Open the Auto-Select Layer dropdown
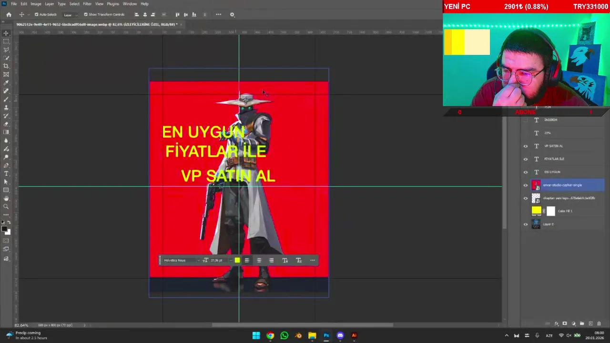610x343 pixels. (69, 14)
